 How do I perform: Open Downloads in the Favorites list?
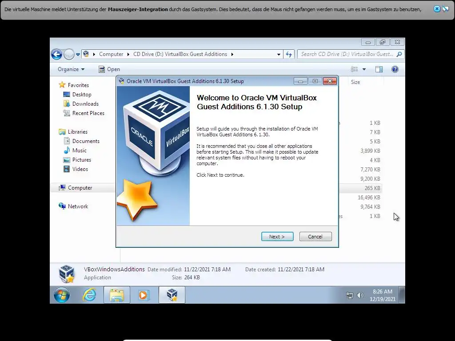81,104
